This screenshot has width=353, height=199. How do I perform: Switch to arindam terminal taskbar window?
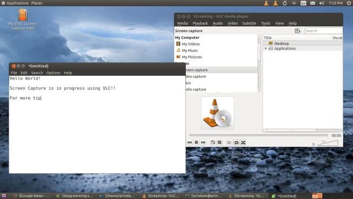pos(204,196)
